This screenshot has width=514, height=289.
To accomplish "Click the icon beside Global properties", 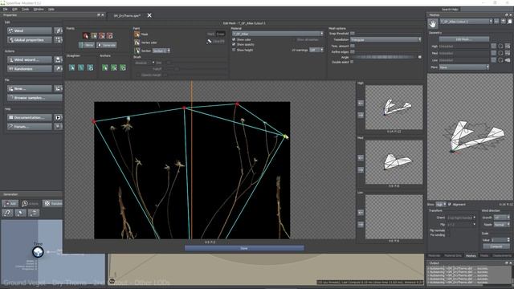I will 58,39.
